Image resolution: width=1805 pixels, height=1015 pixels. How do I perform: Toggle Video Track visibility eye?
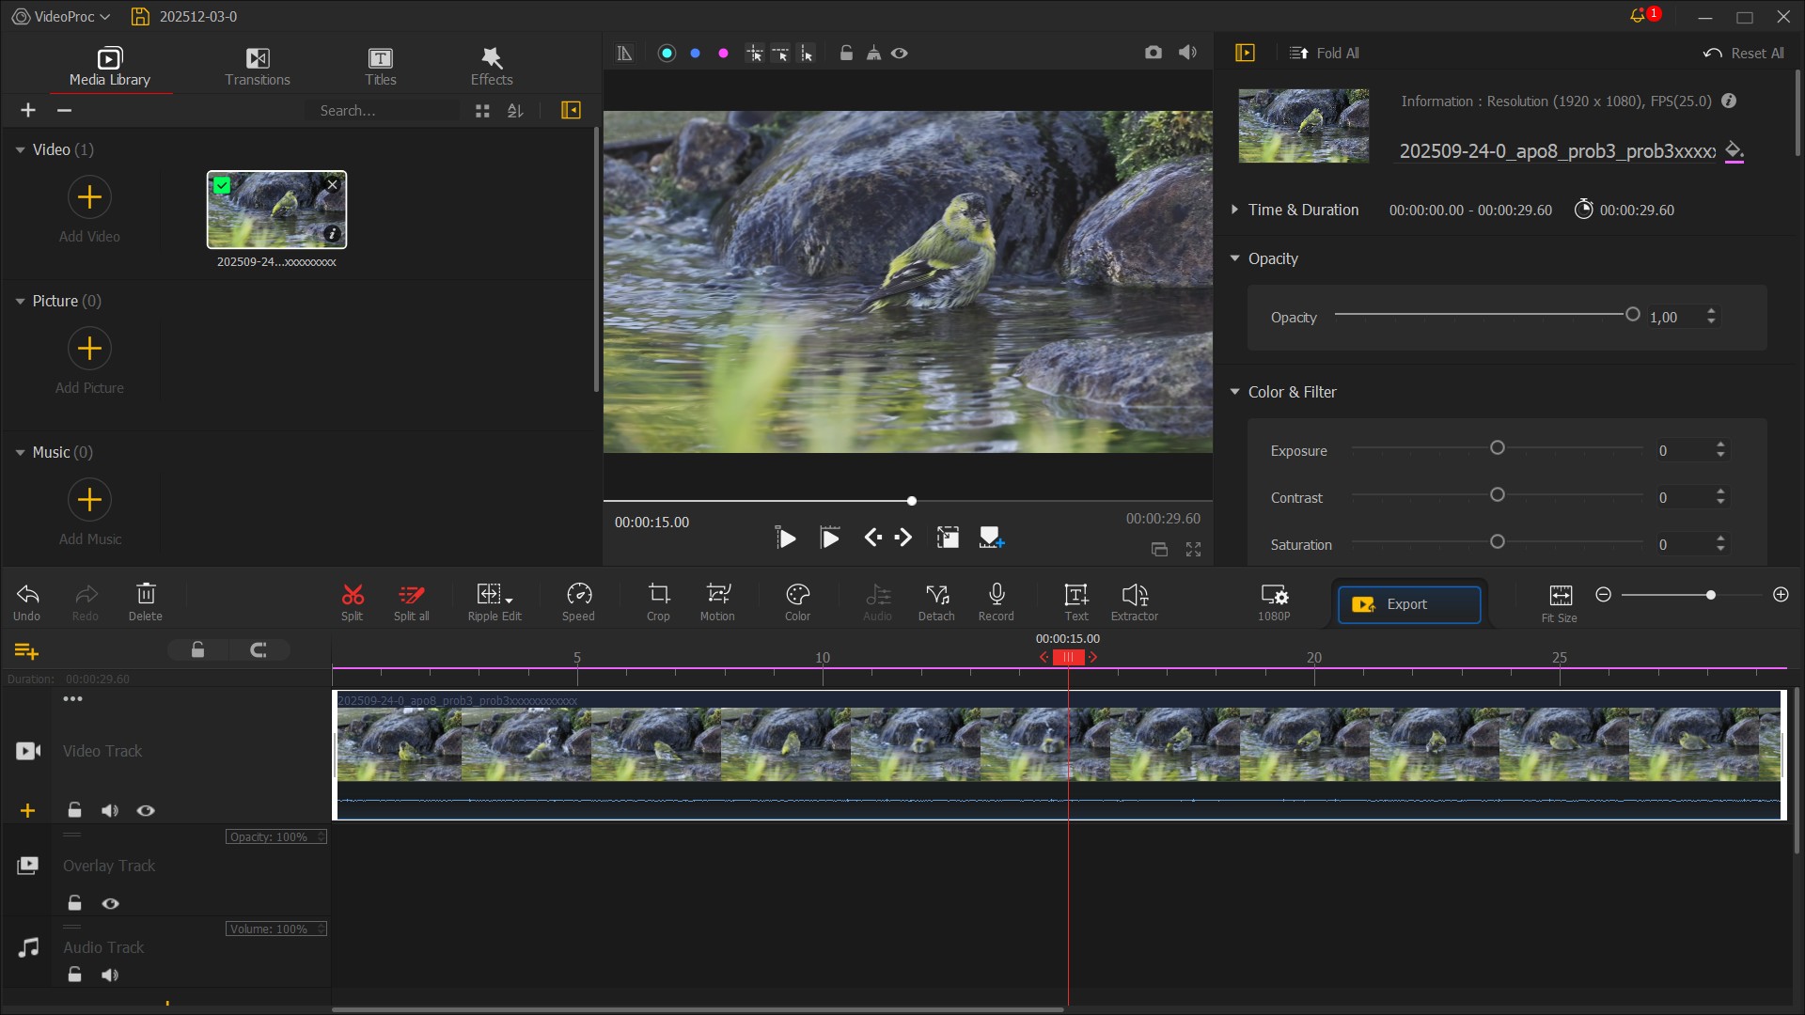pos(146,811)
